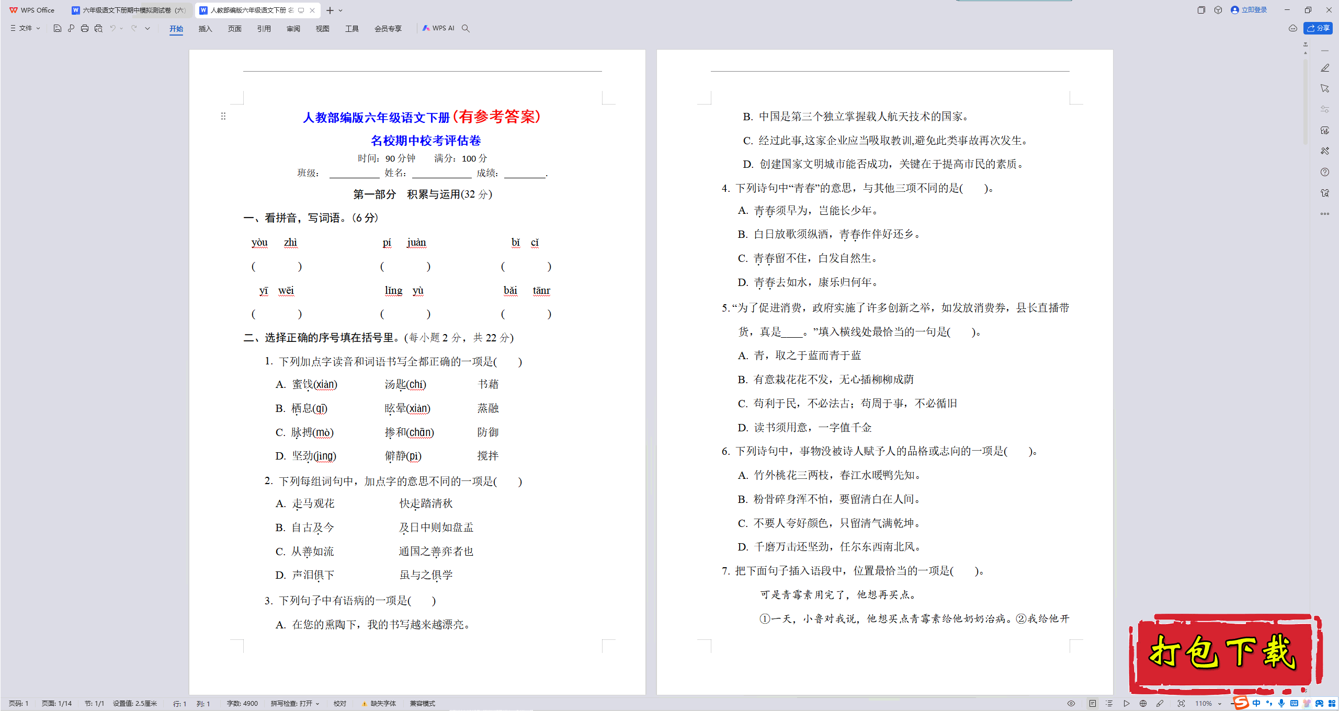
Task: Open the 110% zoom level dropdown
Action: tap(1208, 704)
